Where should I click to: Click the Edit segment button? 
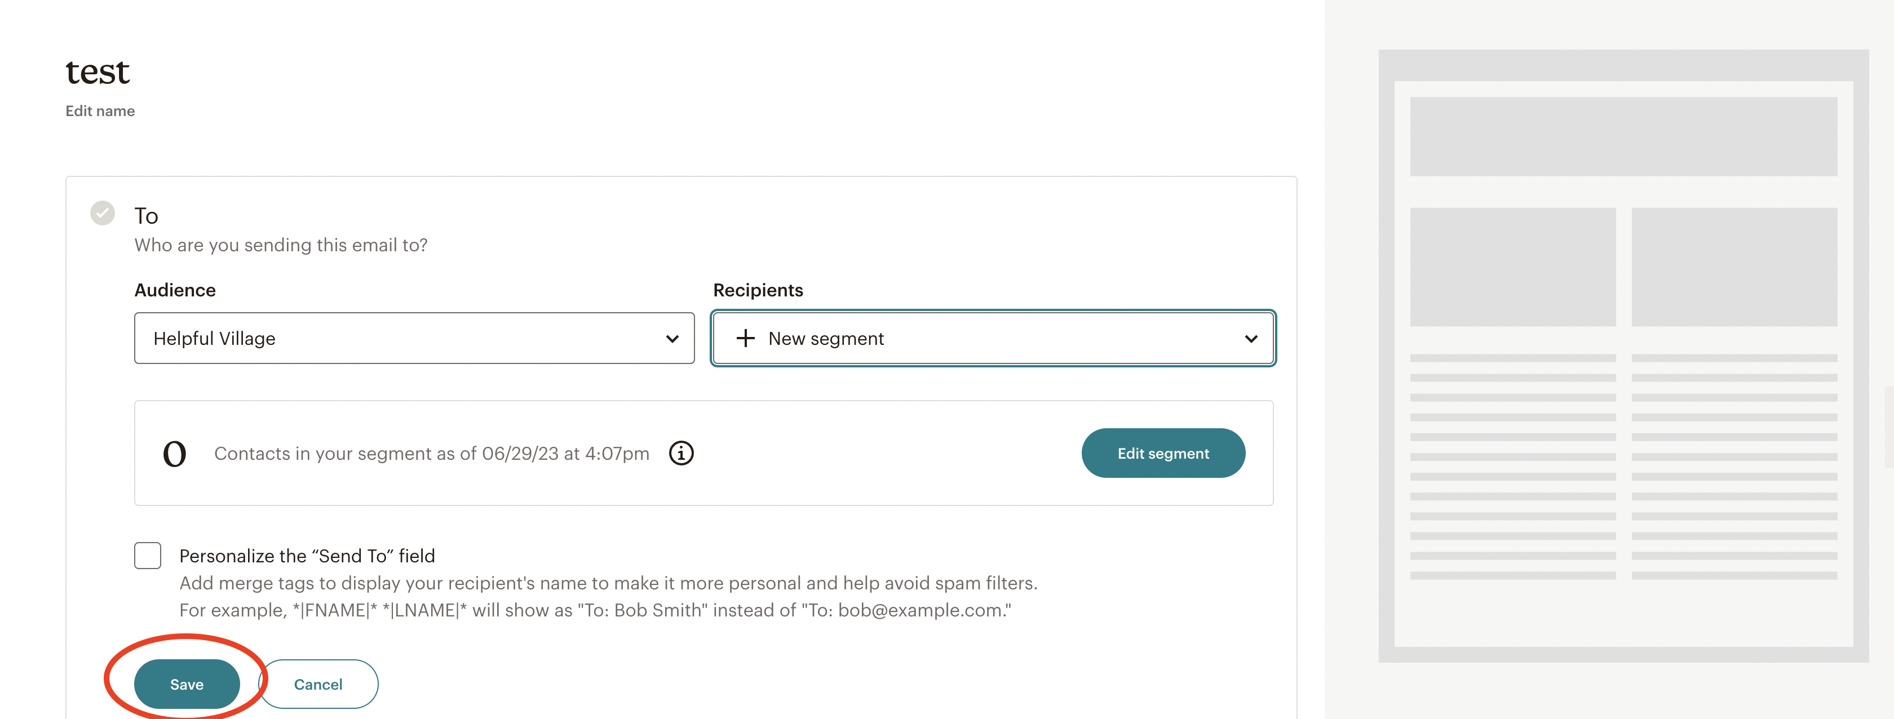tap(1162, 453)
